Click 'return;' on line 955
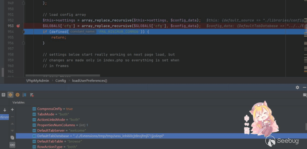 [59, 38]
